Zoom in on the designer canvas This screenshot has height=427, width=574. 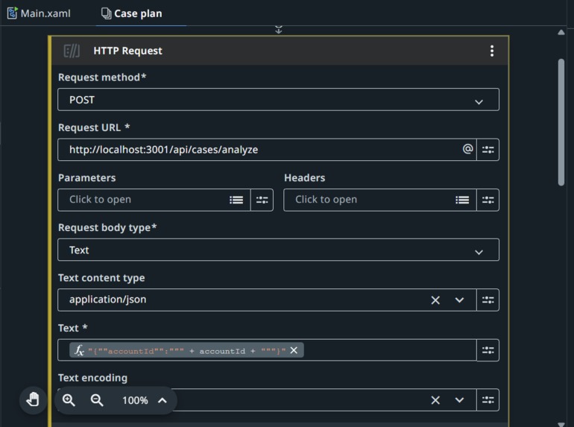click(69, 400)
